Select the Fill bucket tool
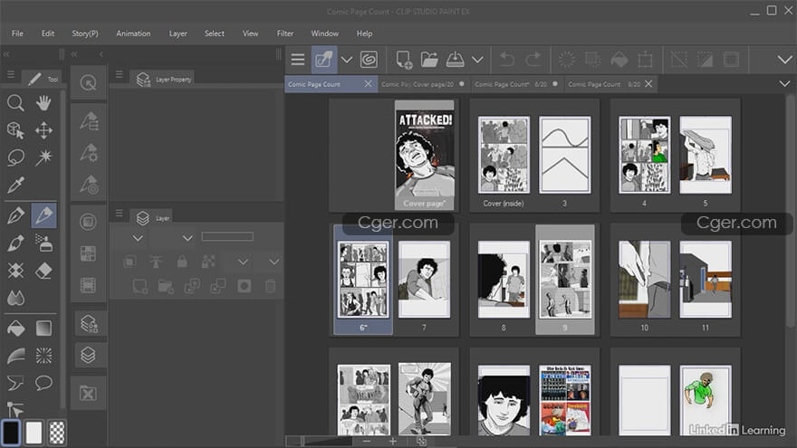This screenshot has width=797, height=448. (x=15, y=329)
